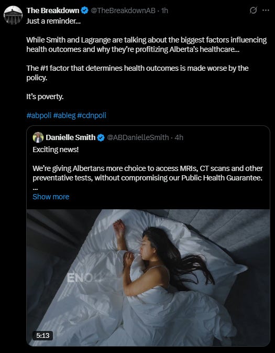Open the quoted tweet 4h timestamp
The image size is (275, 353).
(x=179, y=137)
